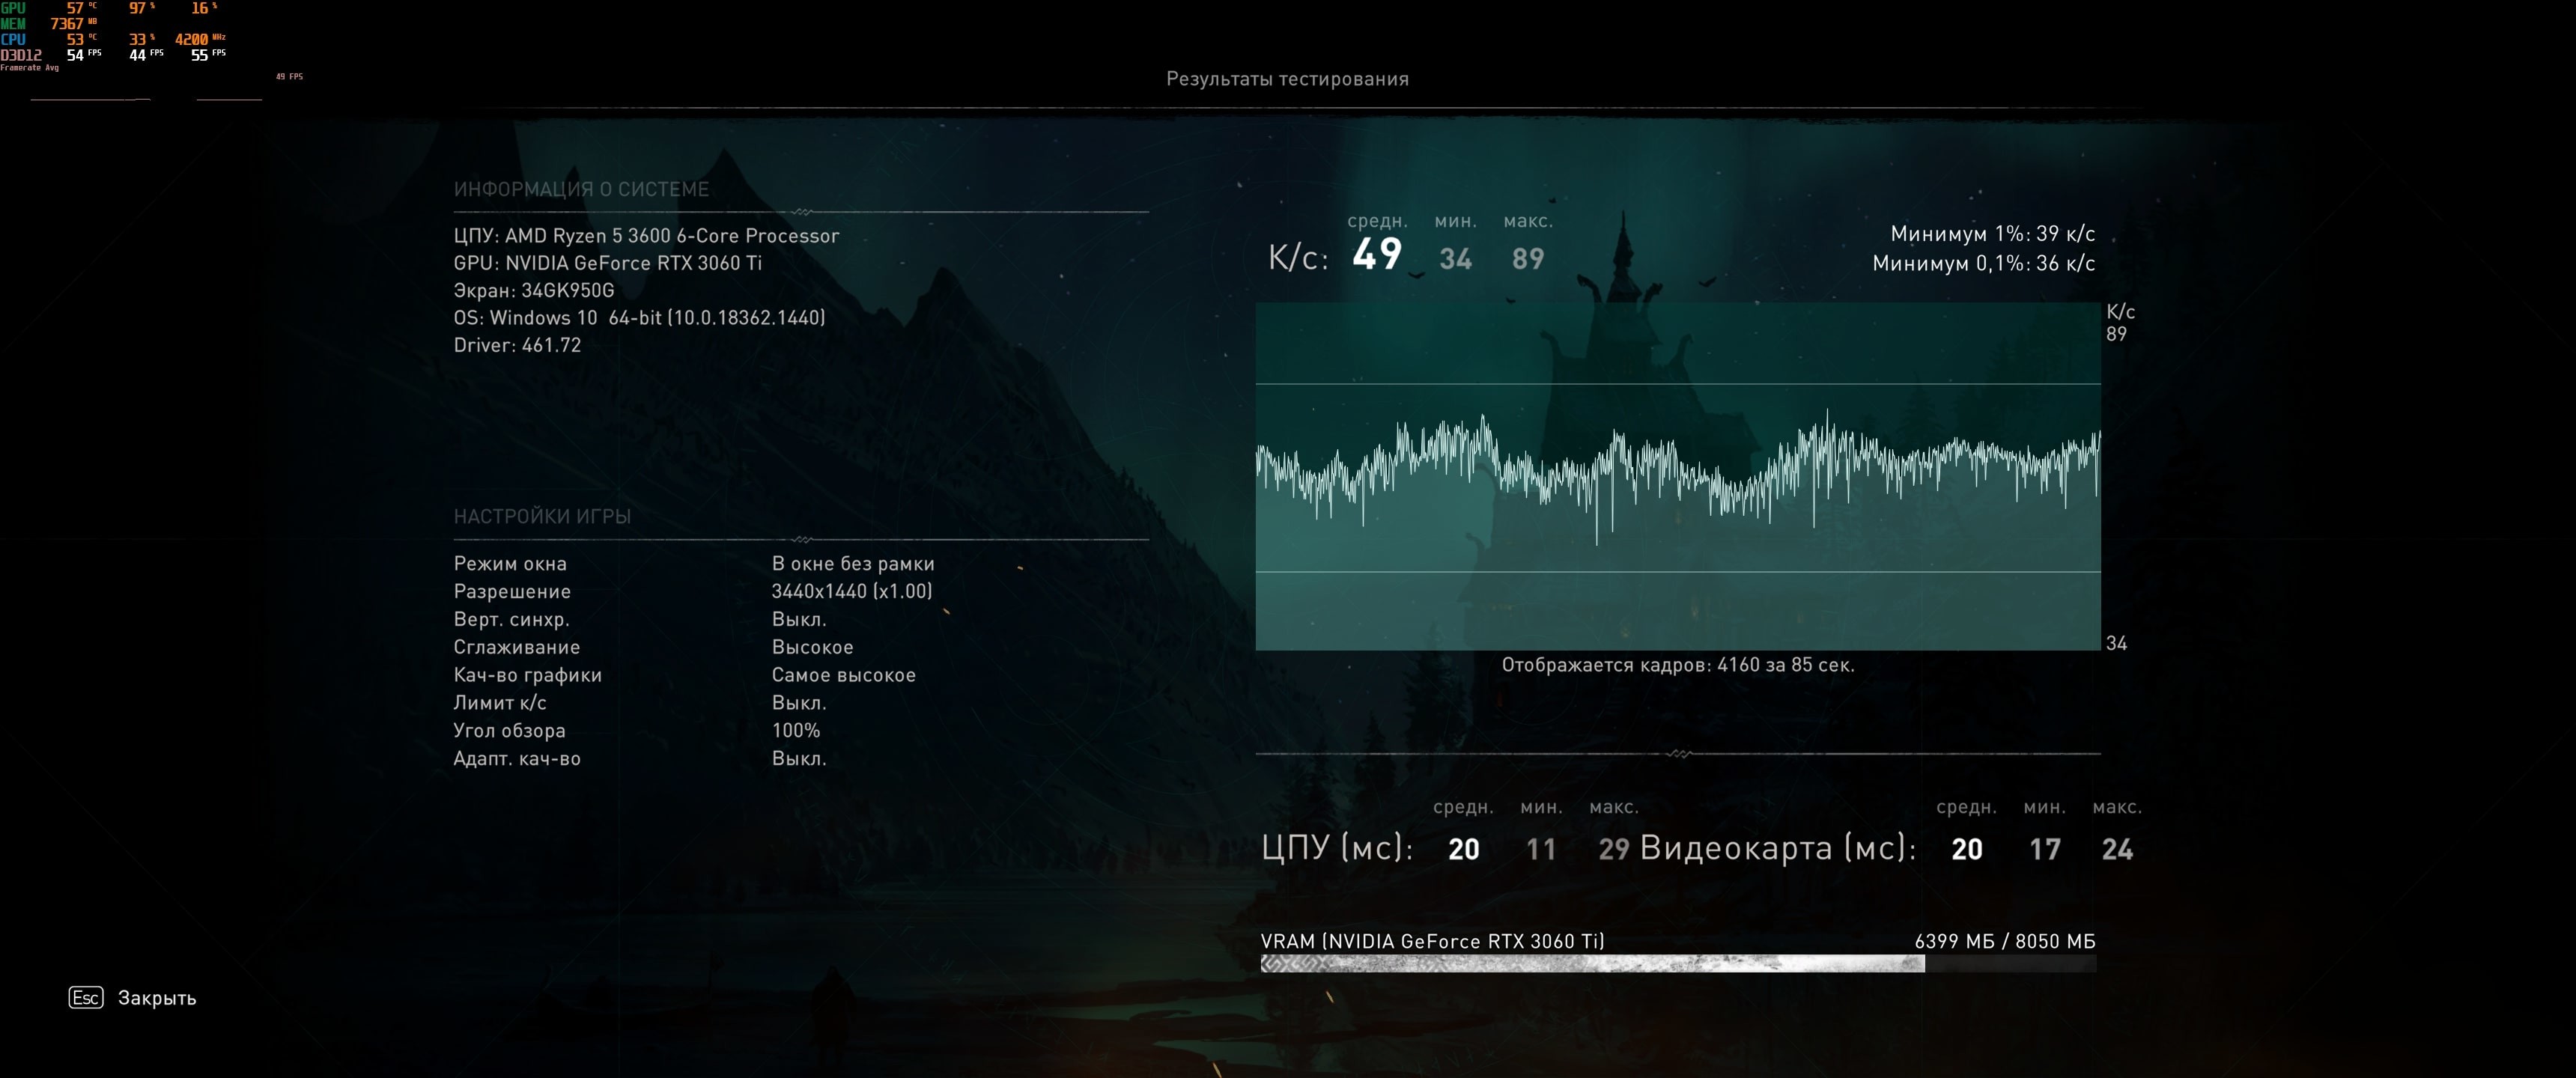Click the Самое высокое quality value
Image resolution: width=2576 pixels, height=1078 pixels.
[x=843, y=675]
